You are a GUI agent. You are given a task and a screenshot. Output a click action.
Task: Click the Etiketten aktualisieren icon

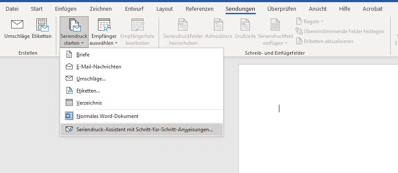[299, 41]
